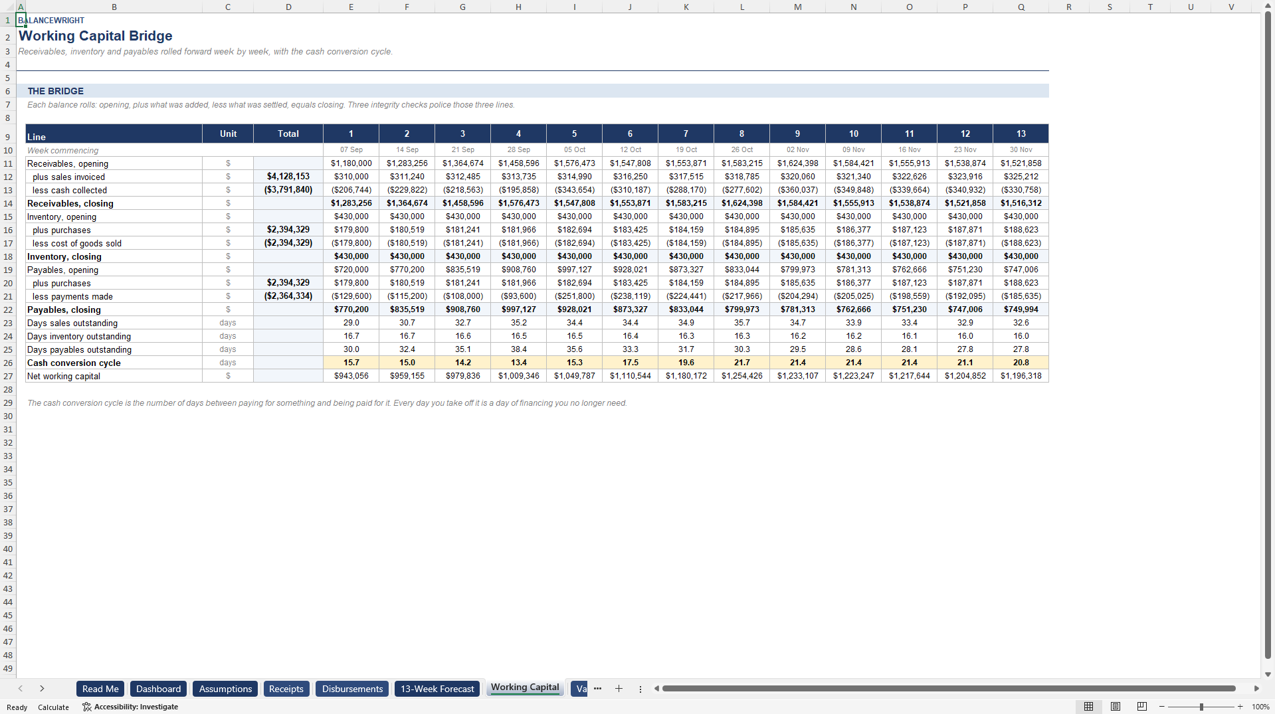
Task: Click the sheet tab options dots handle
Action: point(640,689)
